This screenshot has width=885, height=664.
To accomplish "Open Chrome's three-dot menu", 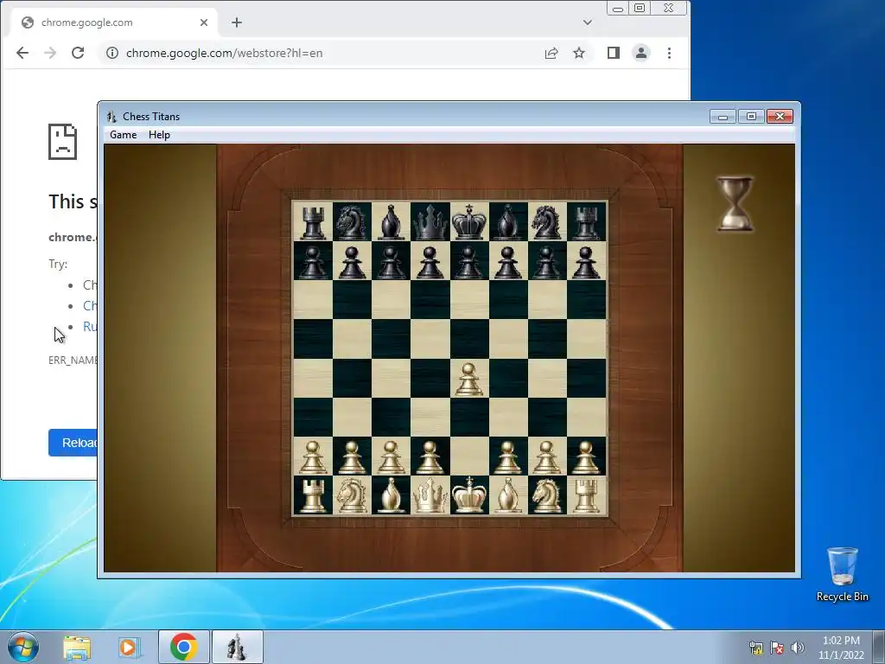I will 670,53.
